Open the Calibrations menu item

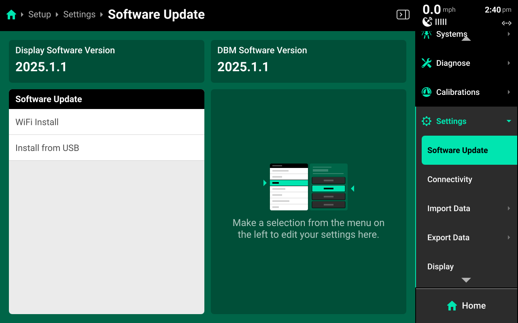466,92
